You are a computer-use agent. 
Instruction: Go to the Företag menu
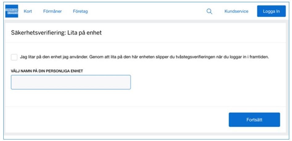point(80,11)
